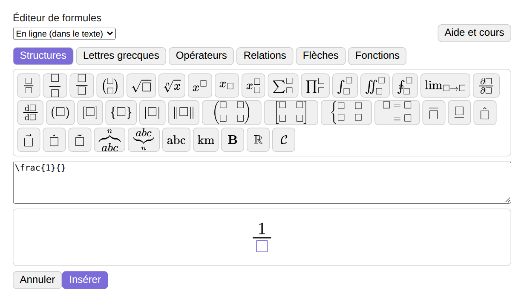Open the 'En ligne (dans le texte)' dropdown

coord(64,34)
